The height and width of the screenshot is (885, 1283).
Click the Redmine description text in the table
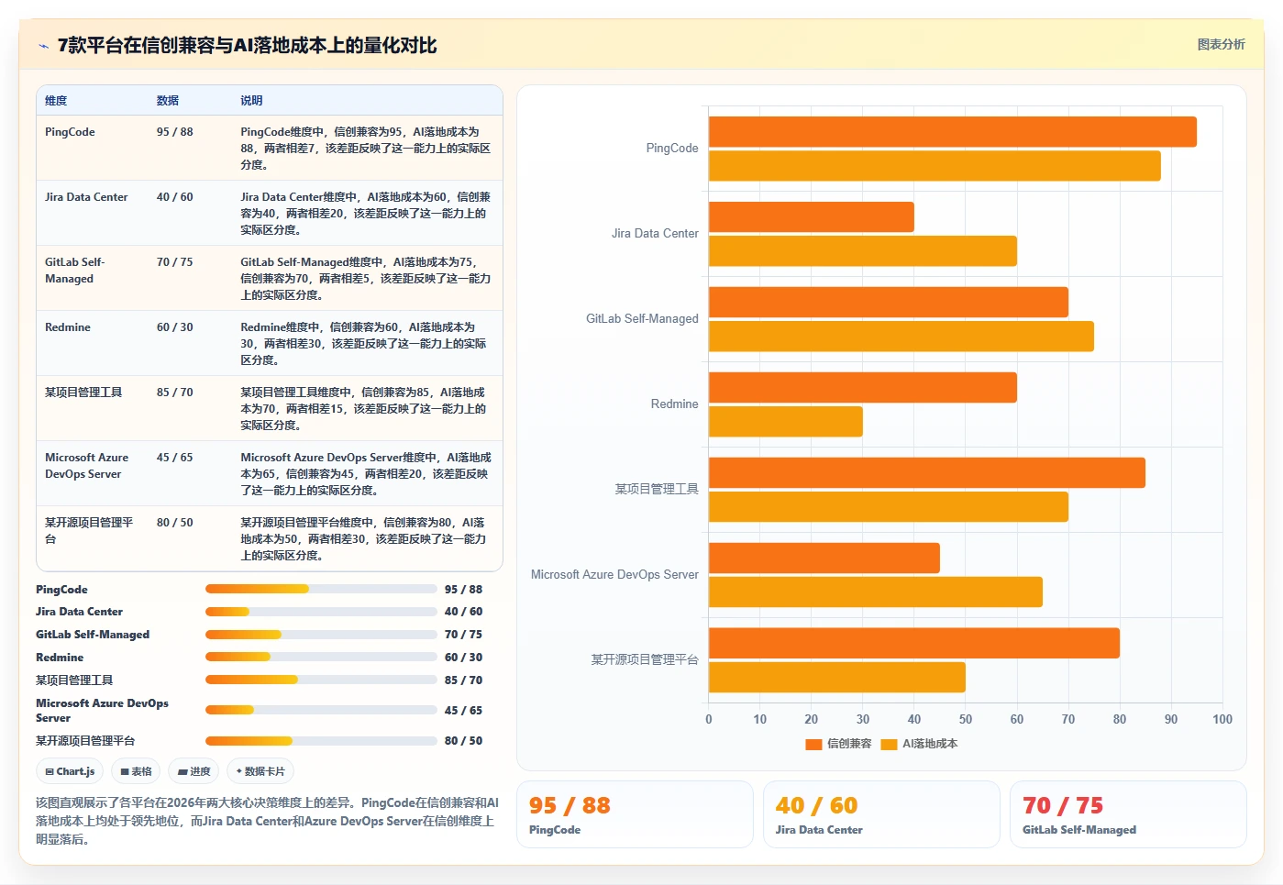pyautogui.click(x=365, y=344)
